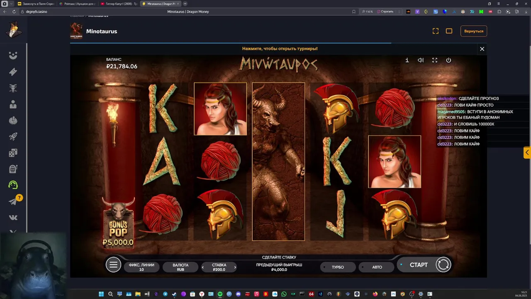Open the dice game sidebar icon
This screenshot has width=531, height=299.
(13, 153)
